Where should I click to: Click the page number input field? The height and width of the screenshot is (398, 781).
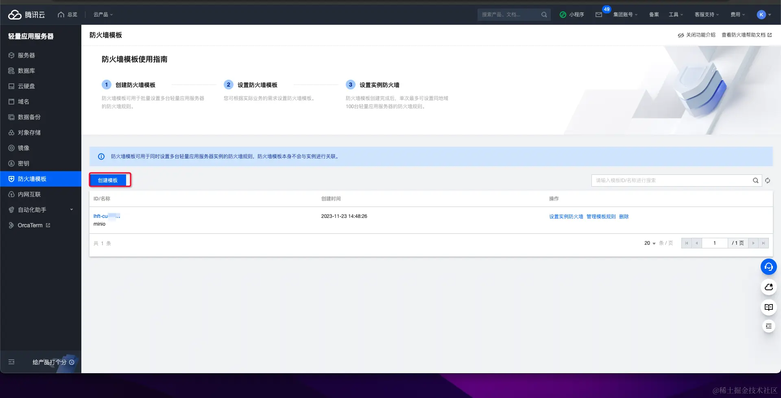pyautogui.click(x=715, y=243)
